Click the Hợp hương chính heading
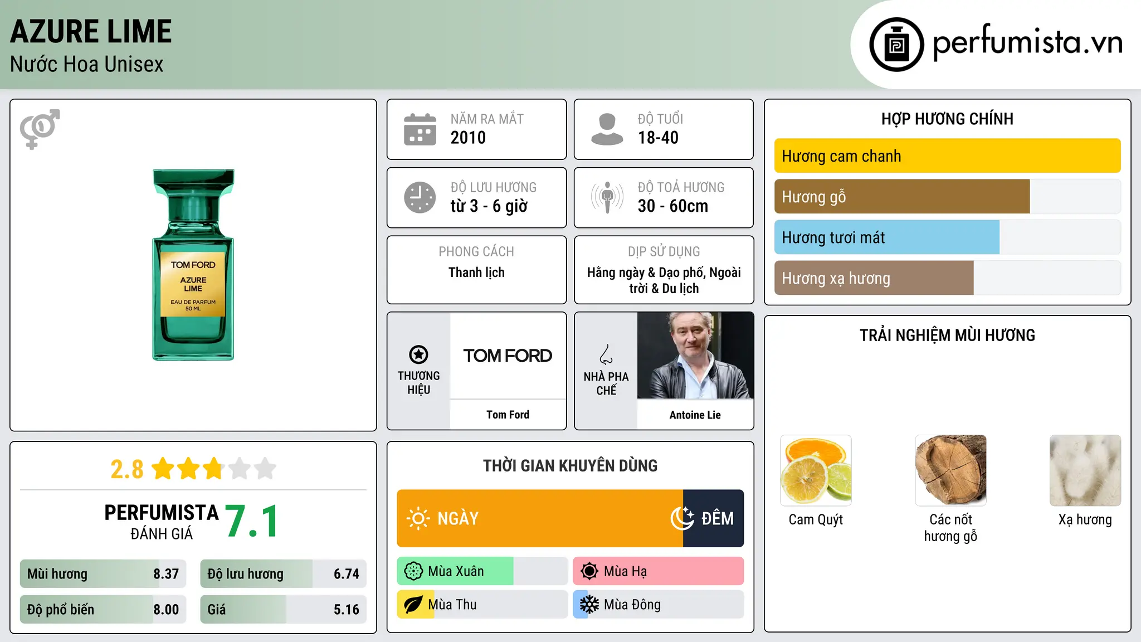 pos(947,119)
